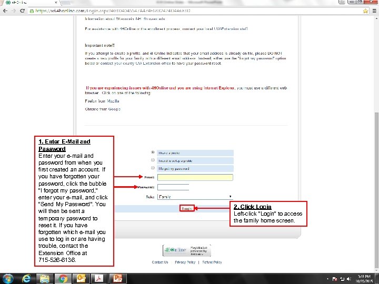Viewport: 379px width, 284px height.
Task: Open the Windows Start button
Action: click(x=8, y=279)
